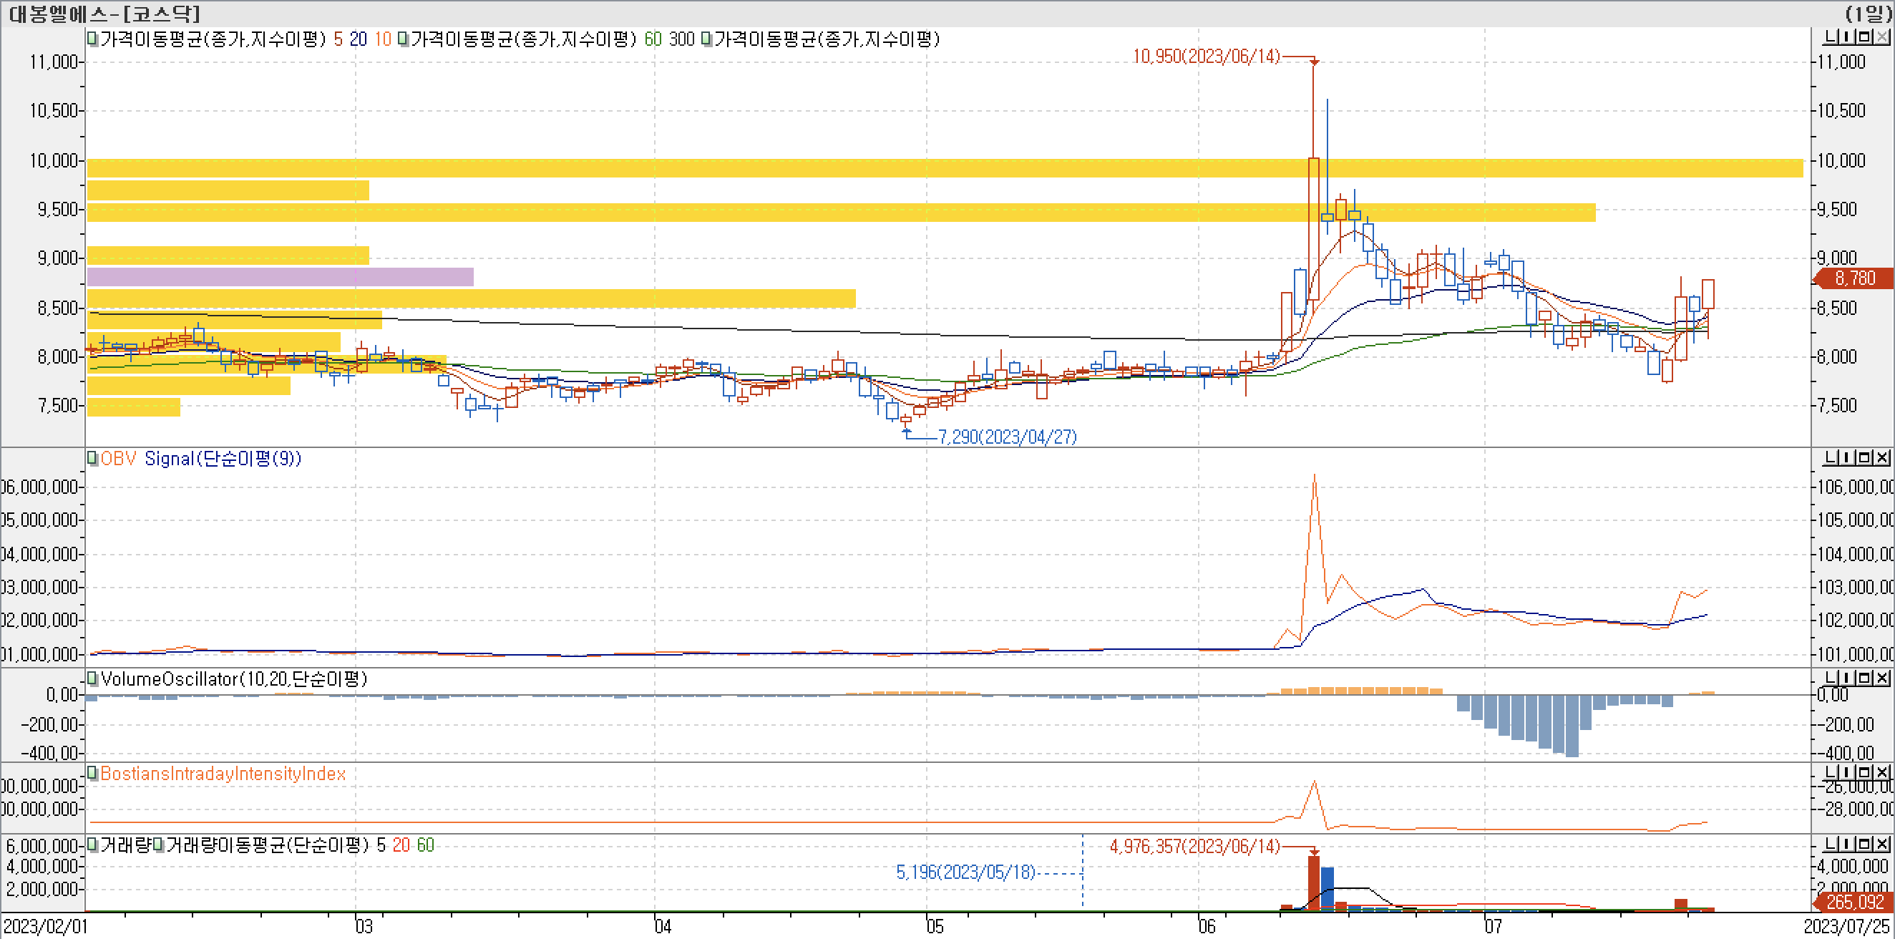
Task: Maximize the VolumeOscillator panel with square icon
Action: point(1865,677)
